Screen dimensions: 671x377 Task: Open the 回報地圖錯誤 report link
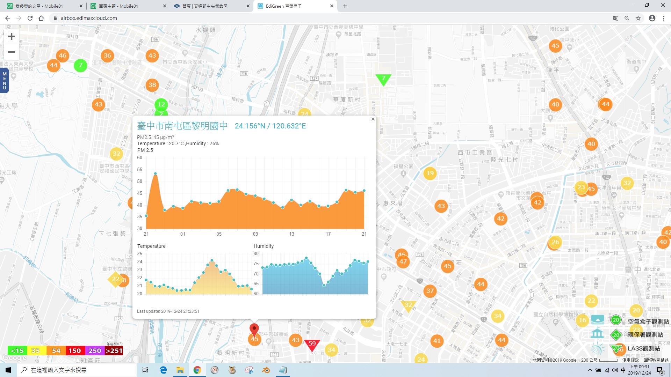coord(656,360)
